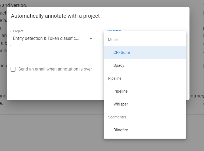Screen dimensions: 204x151
Task: Click the small Project field label
Action: point(18,31)
